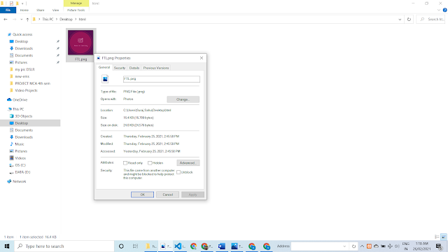Viewport: 448px width, 252px height.
Task: Select Network in navigation pane
Action: [x=19, y=181]
